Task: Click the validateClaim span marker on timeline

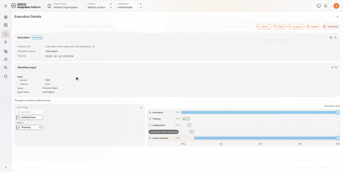Action: 189,125
